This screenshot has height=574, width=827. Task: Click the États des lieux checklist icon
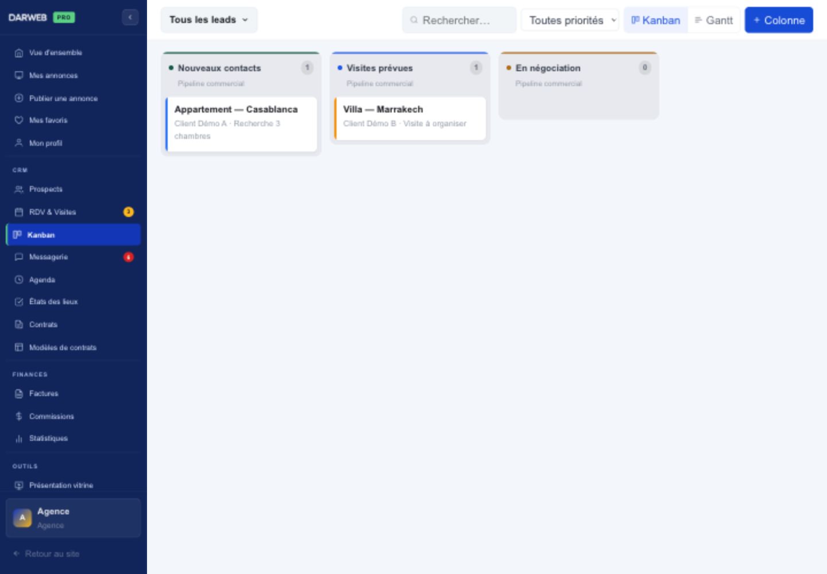pos(19,301)
